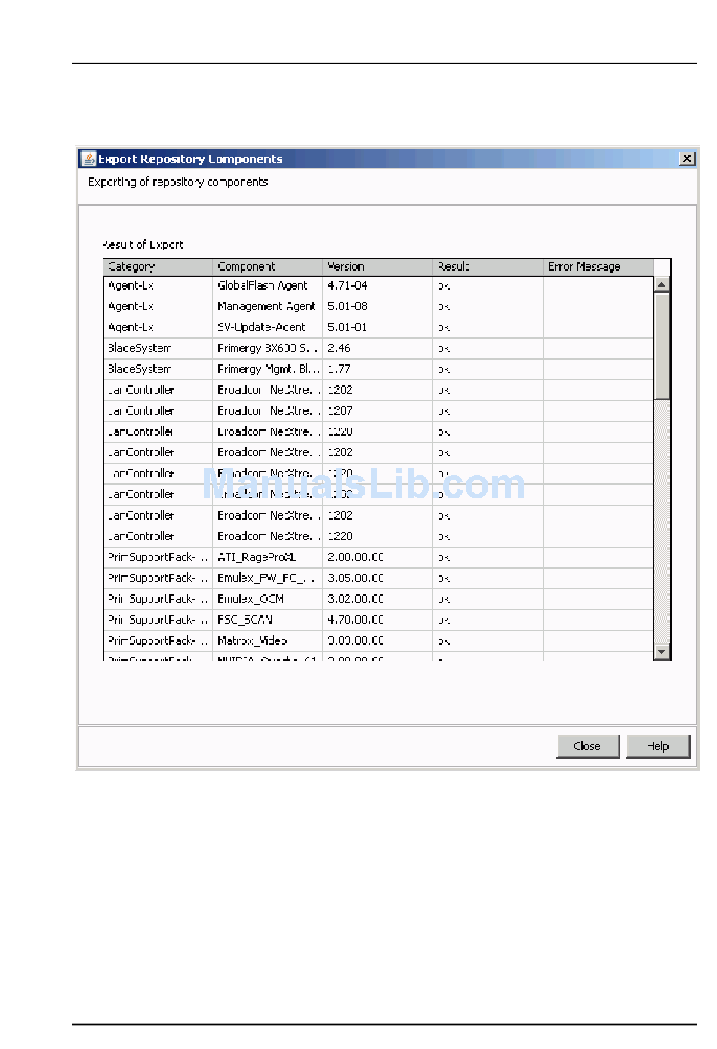Click version 2.00.00.00 cell
The image size is (717, 1049).
[x=377, y=557]
